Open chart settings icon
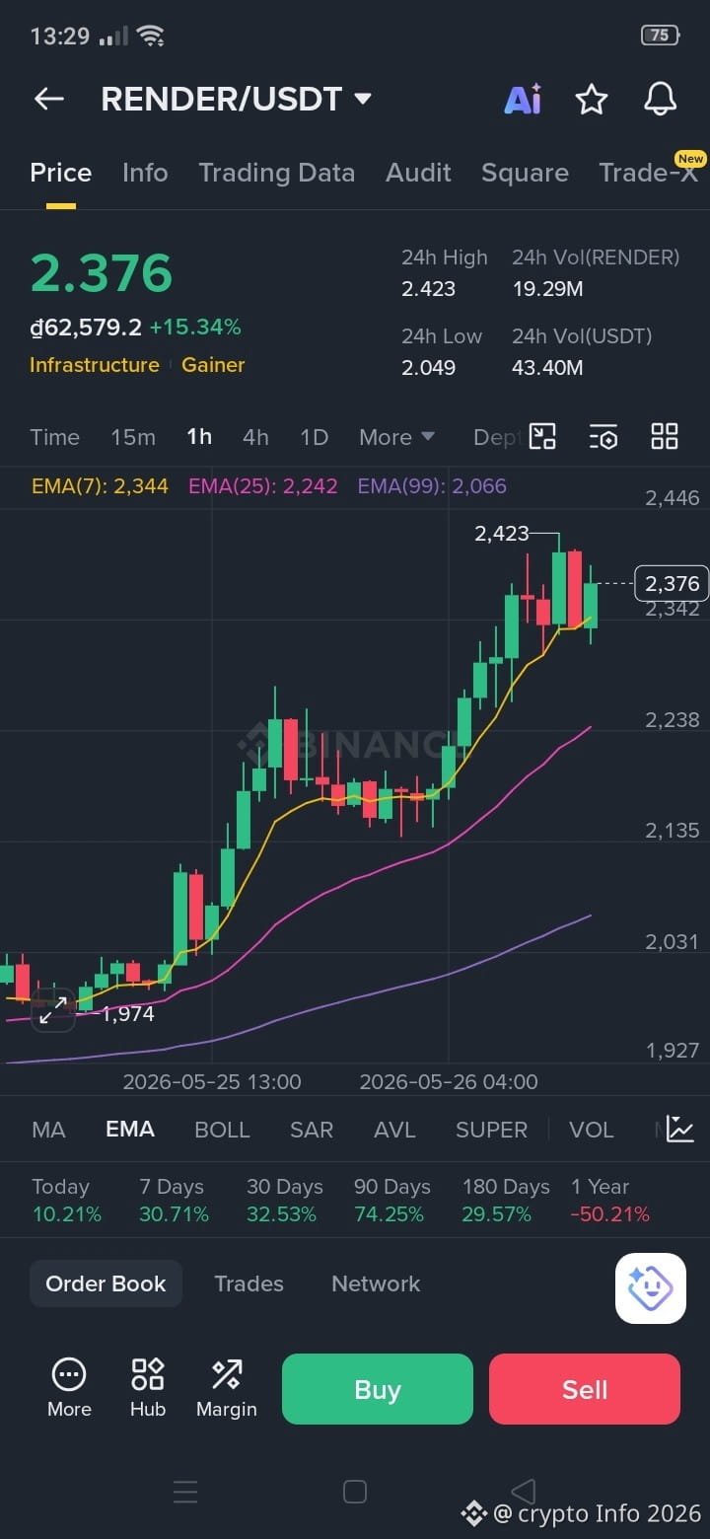 tap(603, 436)
